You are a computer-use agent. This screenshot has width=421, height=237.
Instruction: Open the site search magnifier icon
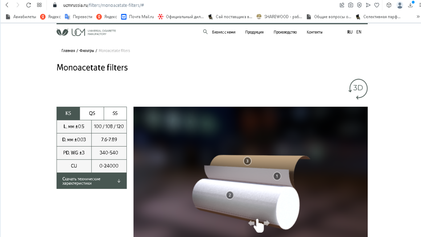tap(205, 32)
